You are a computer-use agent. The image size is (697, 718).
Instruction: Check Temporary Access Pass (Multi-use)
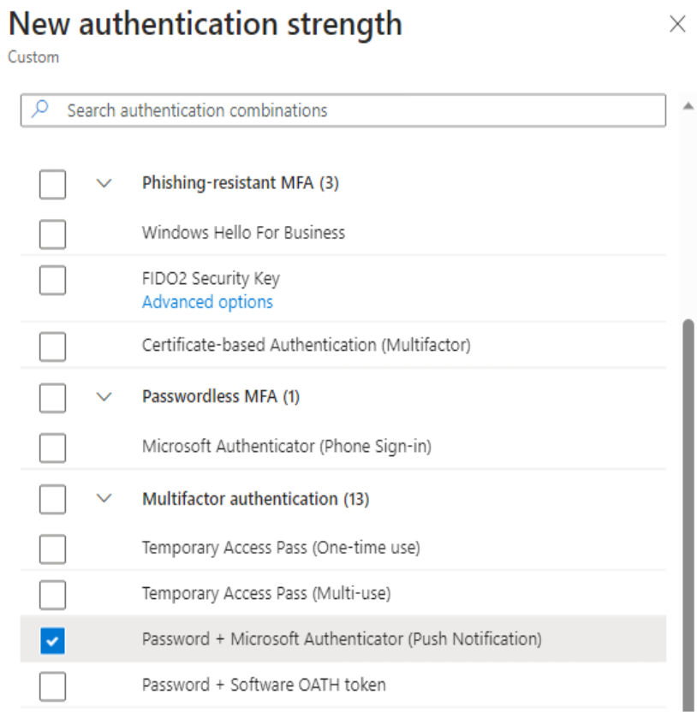coord(53,595)
